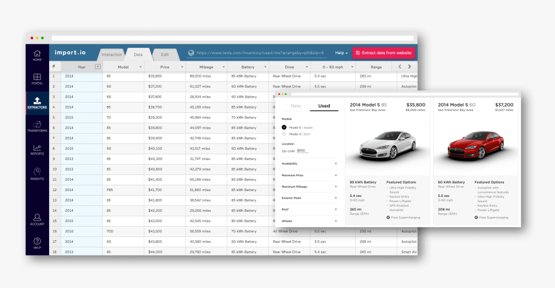Open the Transforms sidebar icon

click(37, 127)
